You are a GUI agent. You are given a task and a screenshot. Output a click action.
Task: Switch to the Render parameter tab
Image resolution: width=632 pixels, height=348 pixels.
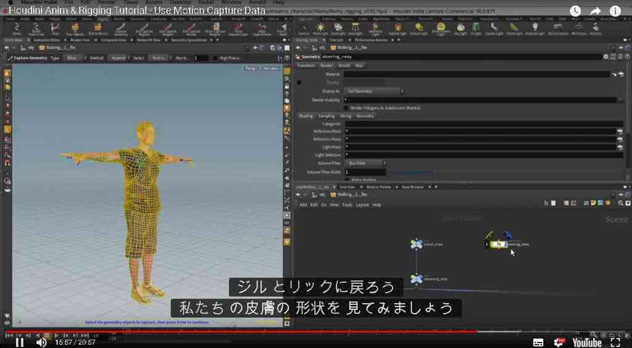tap(326, 65)
